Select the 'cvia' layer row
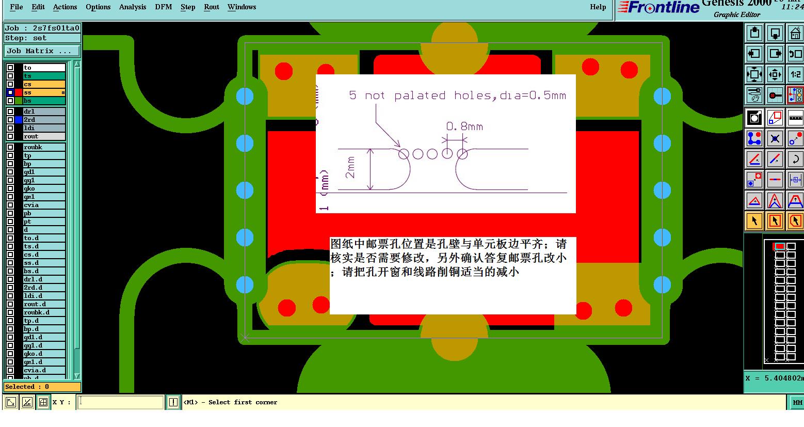Screen dimensions: 804x427 pos(44,205)
